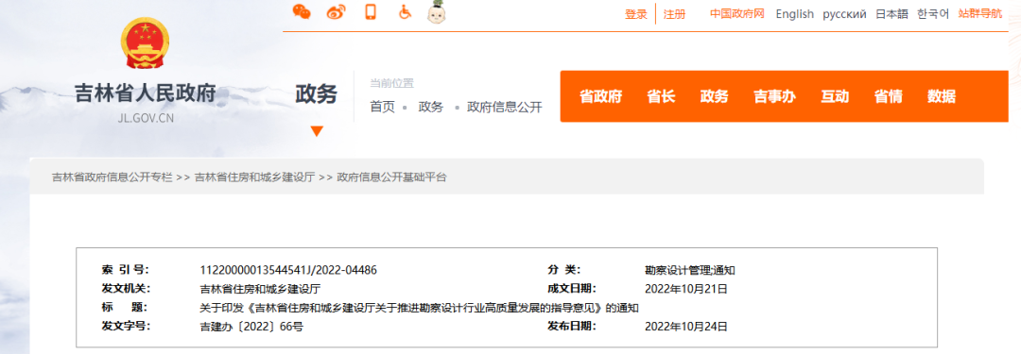
Task: Open the cartoon assistant robot icon
Action: [436, 11]
